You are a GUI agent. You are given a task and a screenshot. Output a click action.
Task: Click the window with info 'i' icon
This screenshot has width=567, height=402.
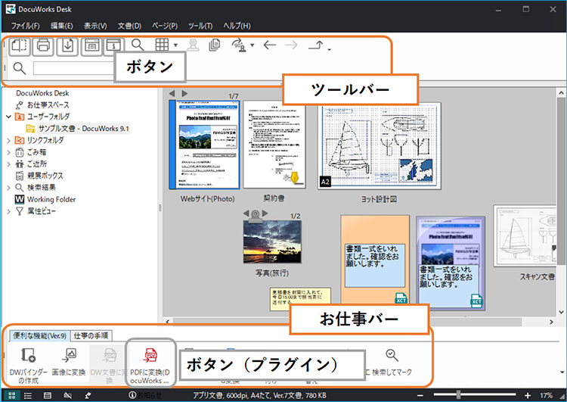(114, 45)
